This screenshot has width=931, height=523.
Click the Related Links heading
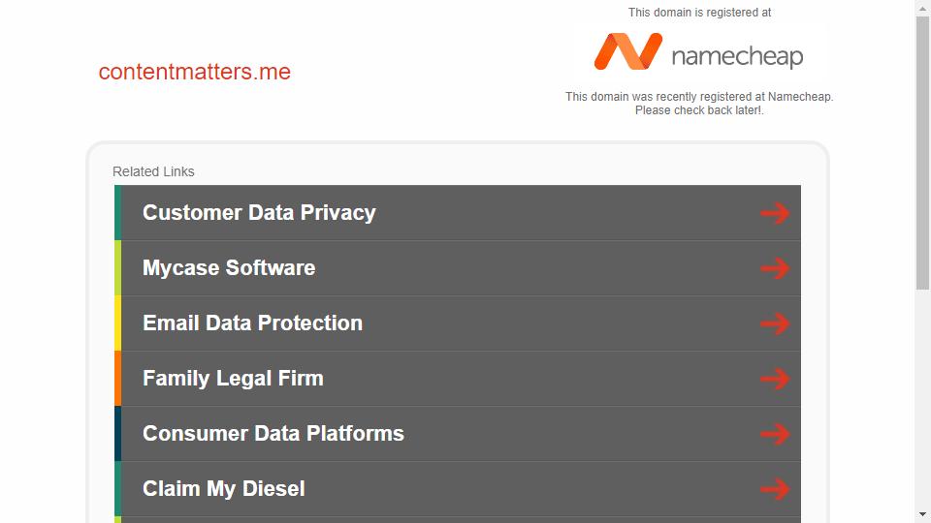click(153, 171)
